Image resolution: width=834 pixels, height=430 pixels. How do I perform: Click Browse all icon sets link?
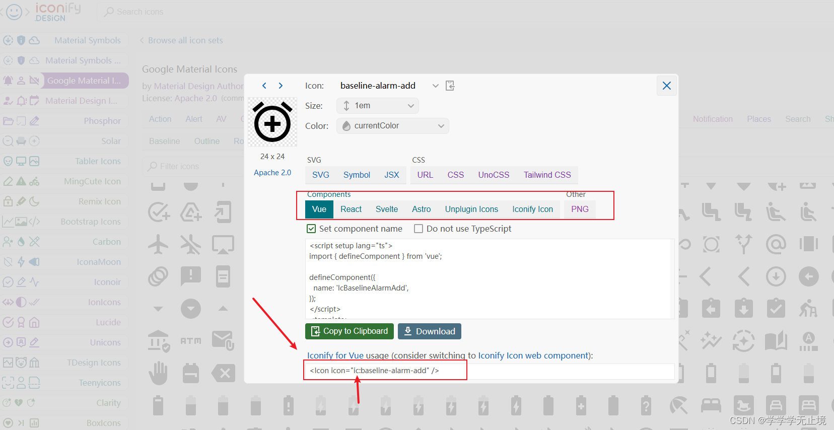point(185,40)
